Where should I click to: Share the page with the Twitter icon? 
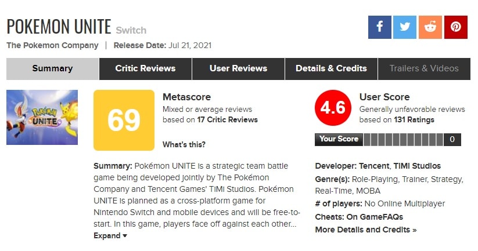coord(405,27)
